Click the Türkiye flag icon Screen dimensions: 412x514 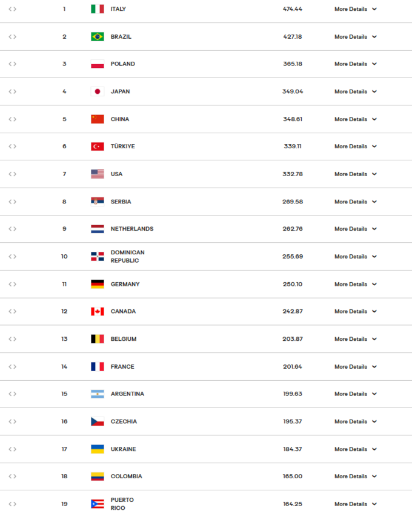click(x=97, y=147)
